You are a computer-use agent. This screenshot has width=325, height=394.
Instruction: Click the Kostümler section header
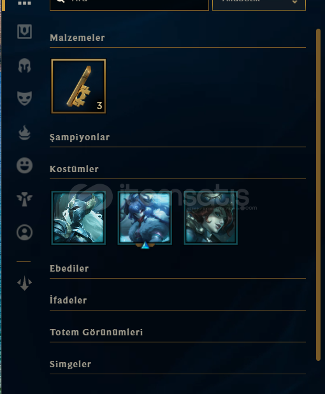tap(74, 169)
